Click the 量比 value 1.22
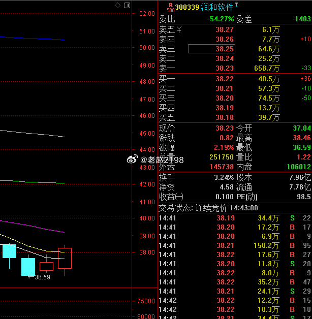Viewport: 312px width, 319px height. (304, 157)
